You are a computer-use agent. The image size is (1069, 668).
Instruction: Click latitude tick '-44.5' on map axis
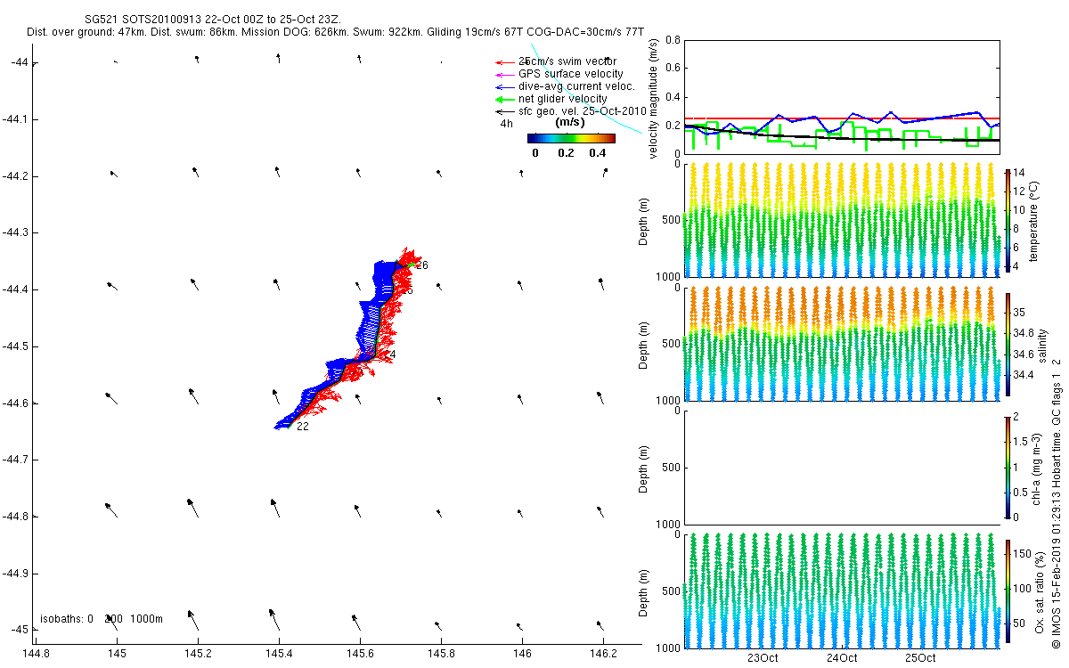[x=15, y=346]
